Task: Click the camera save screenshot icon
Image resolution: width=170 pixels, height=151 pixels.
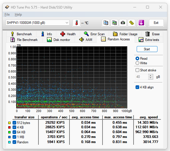Action: point(123,23)
